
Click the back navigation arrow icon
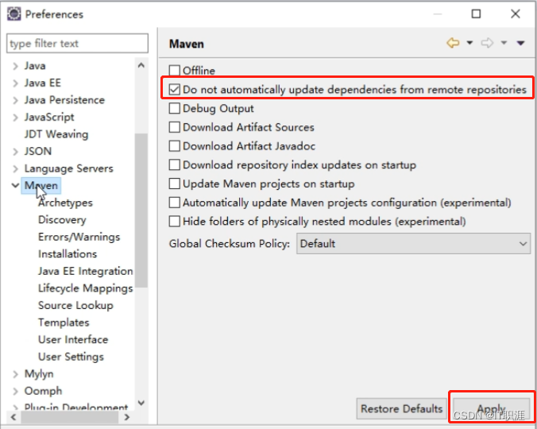(453, 43)
